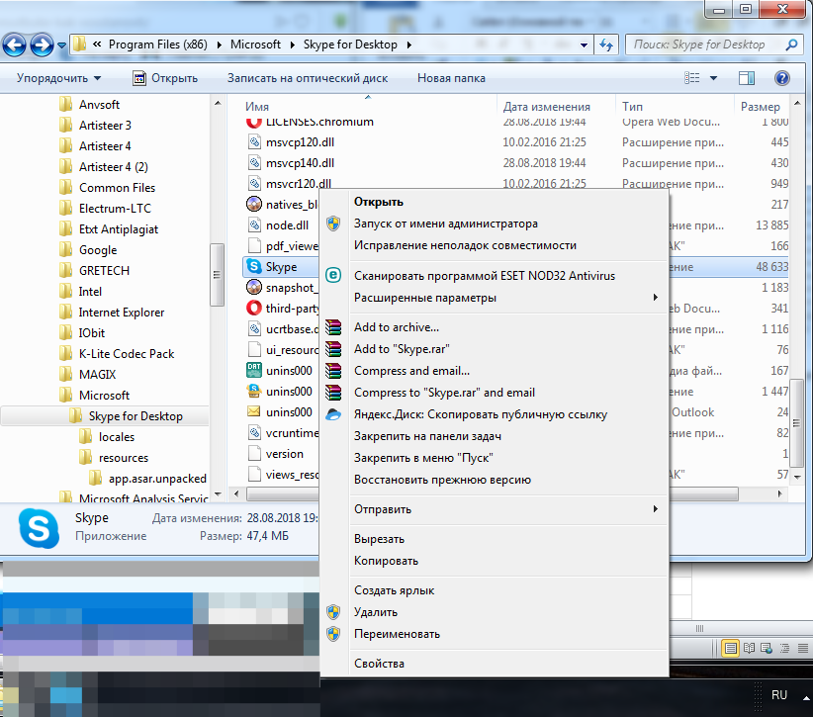The height and width of the screenshot is (717, 813).
Task: Open the Упорядочить menu
Action: tap(58, 78)
